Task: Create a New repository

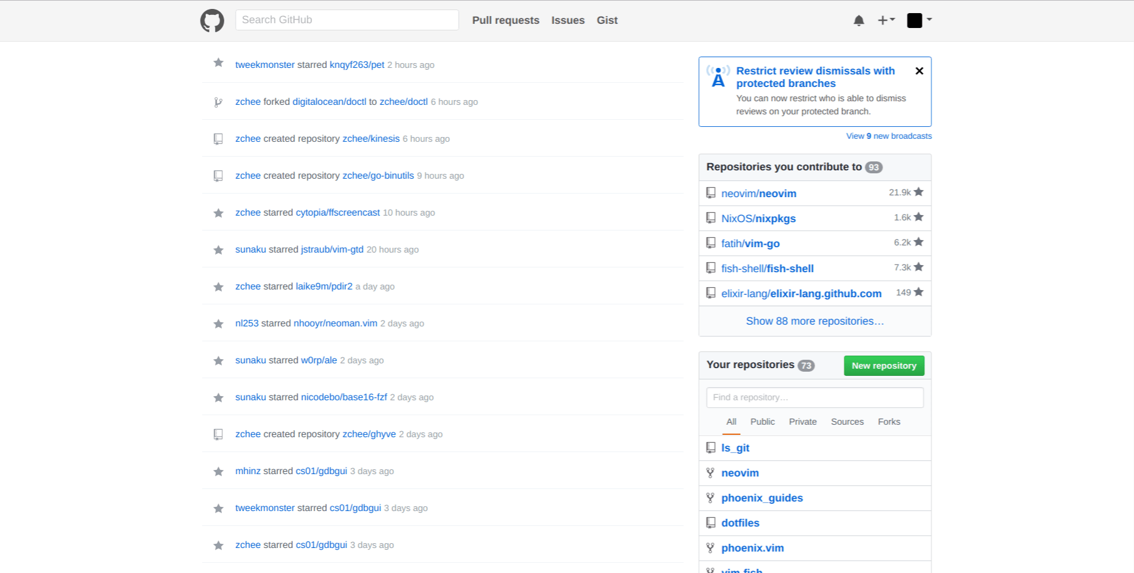Action: pos(883,366)
